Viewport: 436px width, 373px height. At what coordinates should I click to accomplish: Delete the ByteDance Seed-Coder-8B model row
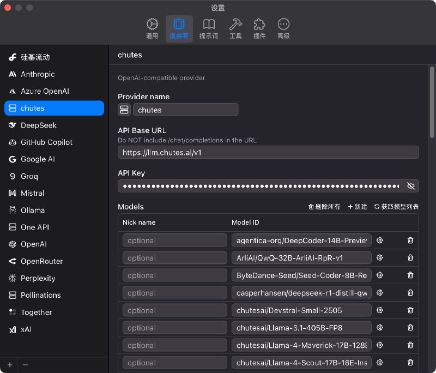tap(410, 275)
